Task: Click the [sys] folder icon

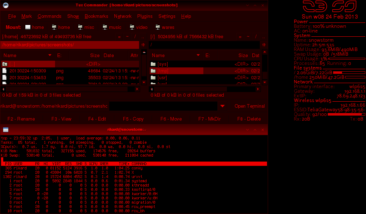Action: 153,64
